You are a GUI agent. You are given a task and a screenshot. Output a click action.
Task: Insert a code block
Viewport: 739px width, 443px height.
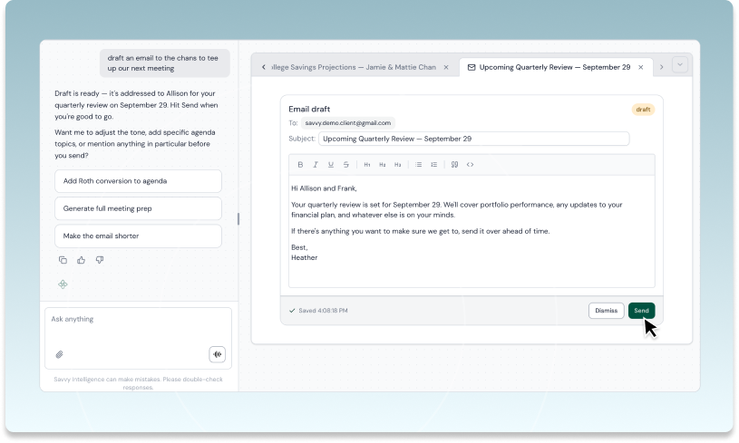(470, 165)
